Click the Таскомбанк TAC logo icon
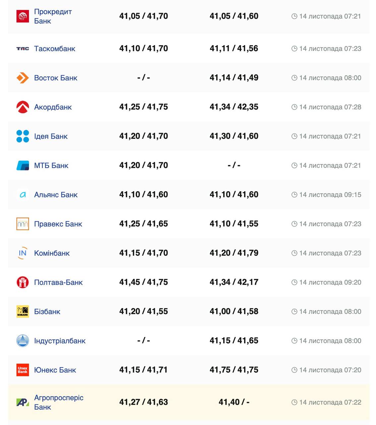This screenshot has height=425, width=376. [x=23, y=48]
